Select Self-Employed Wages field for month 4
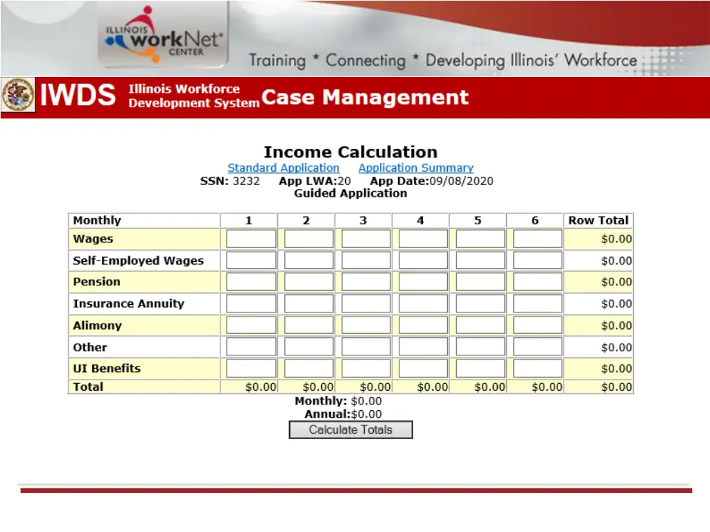The height and width of the screenshot is (532, 710). pyautogui.click(x=423, y=260)
